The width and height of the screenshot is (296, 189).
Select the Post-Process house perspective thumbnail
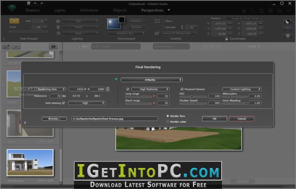30,163
